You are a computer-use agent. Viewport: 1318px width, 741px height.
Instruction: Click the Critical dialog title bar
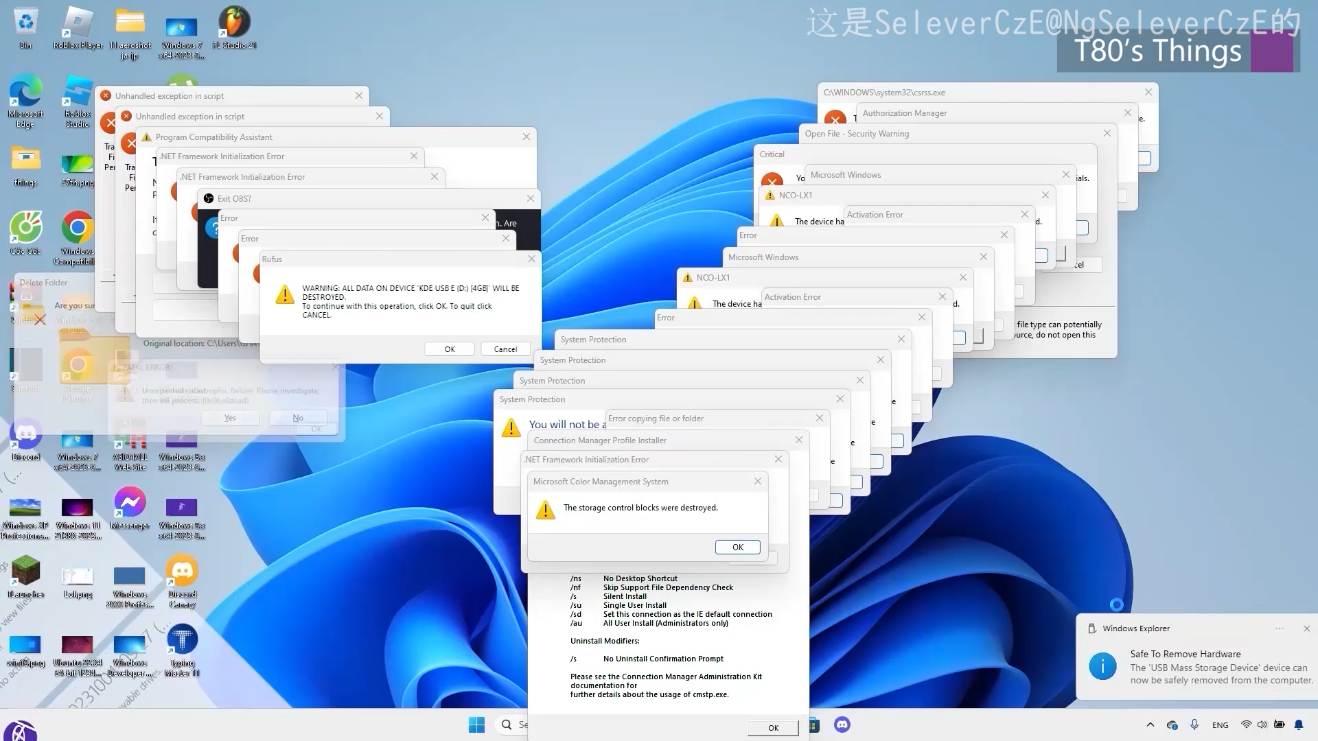(925, 154)
